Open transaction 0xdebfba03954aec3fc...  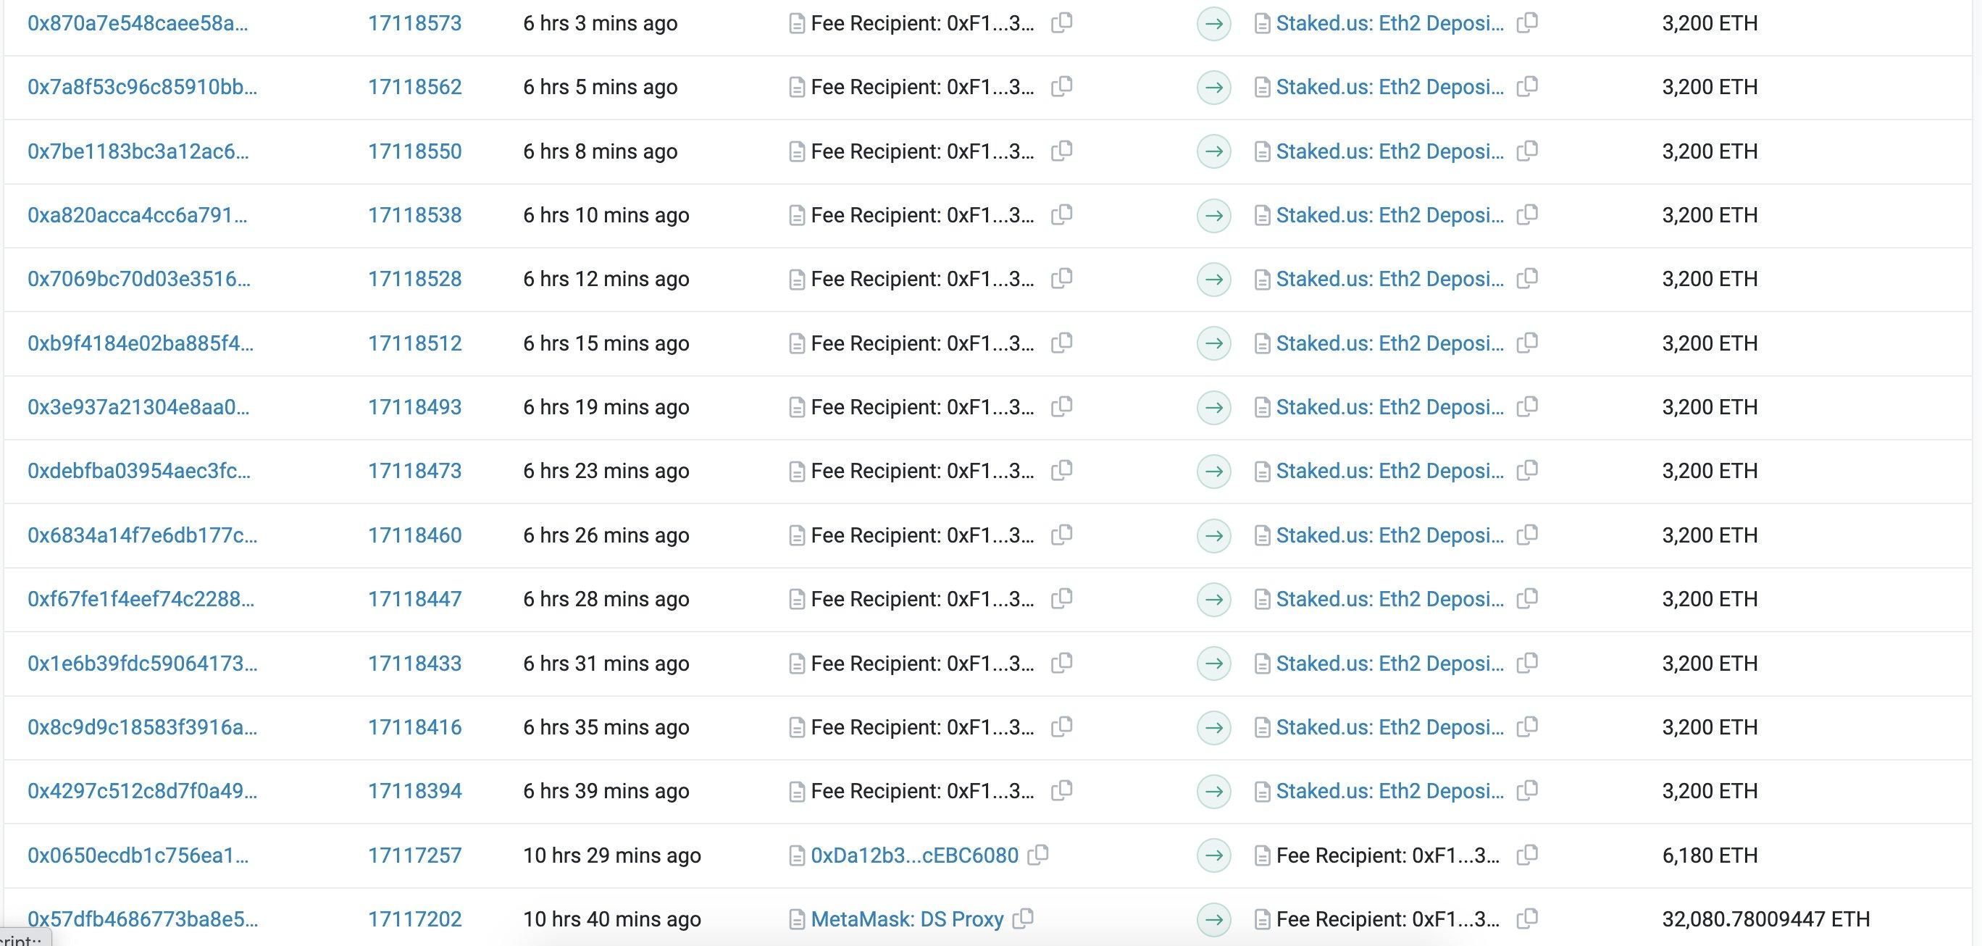[138, 471]
